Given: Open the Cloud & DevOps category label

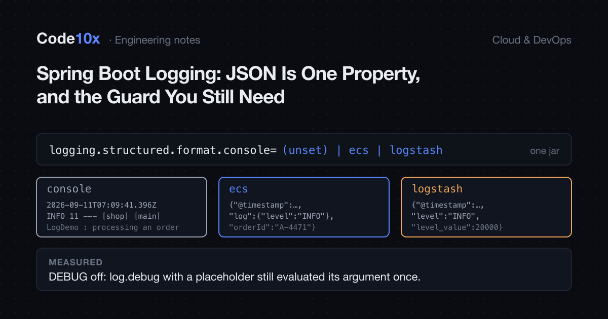Looking at the screenshot, I should point(531,40).
